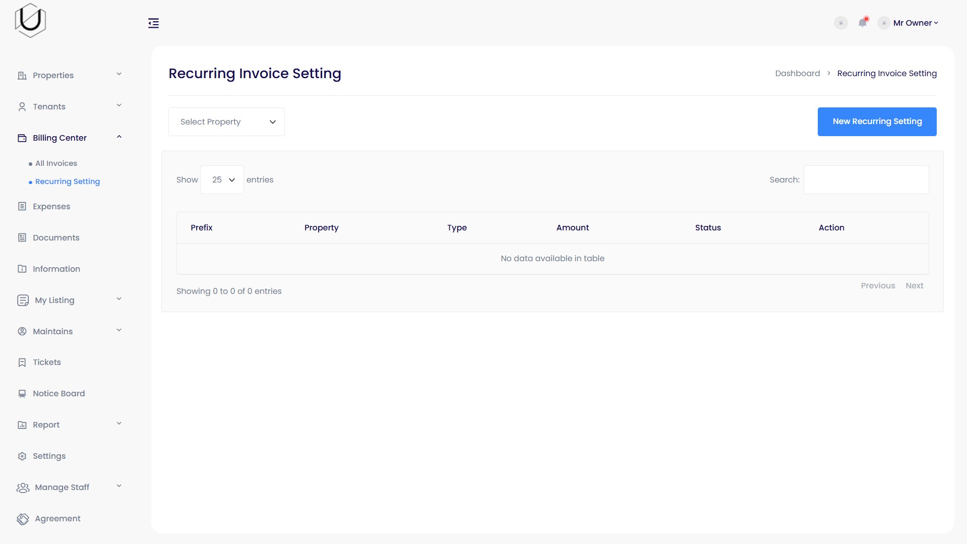The width and height of the screenshot is (967, 544).
Task: Open the All Invoices menu item
Action: pyautogui.click(x=56, y=163)
